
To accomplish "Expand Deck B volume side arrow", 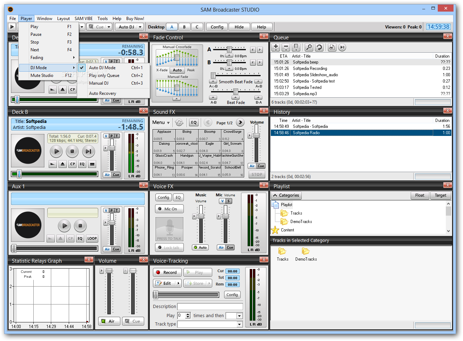I will (x=106, y=149).
